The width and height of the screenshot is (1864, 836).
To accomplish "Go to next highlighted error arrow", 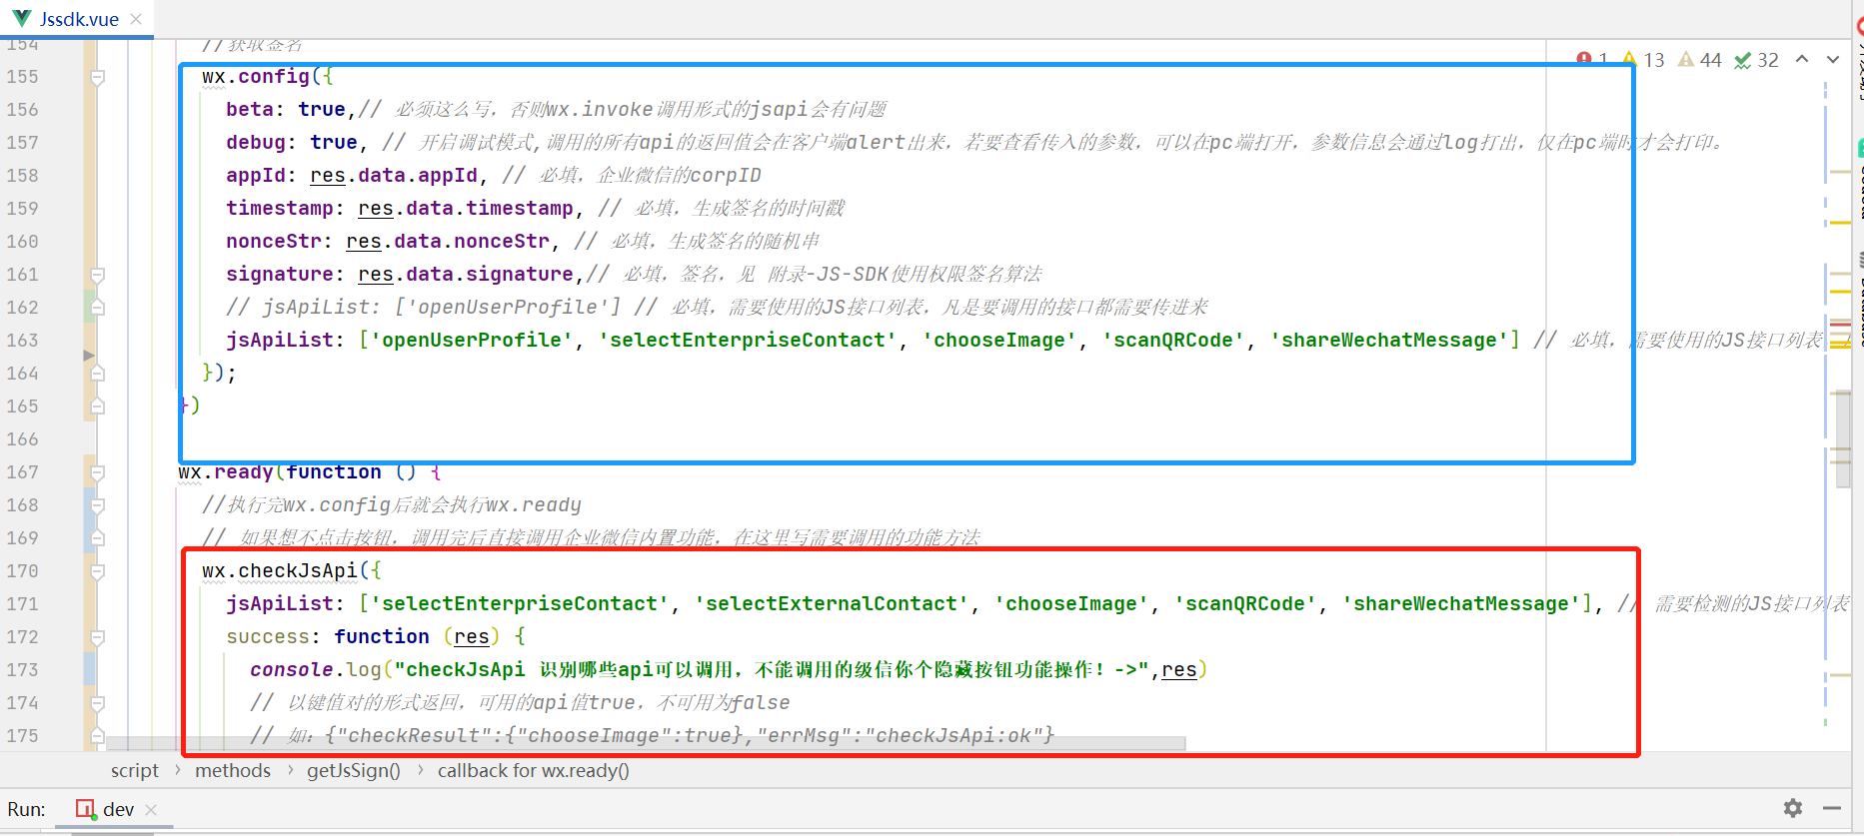I will (1833, 59).
